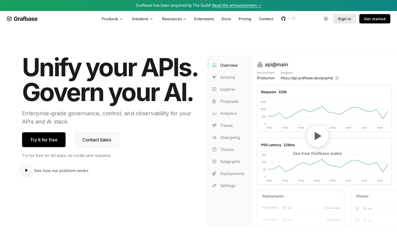Viewport: 397px width, 248px height.
Task: Click the green check icon in the first Checks row
Action: pos(357,208)
